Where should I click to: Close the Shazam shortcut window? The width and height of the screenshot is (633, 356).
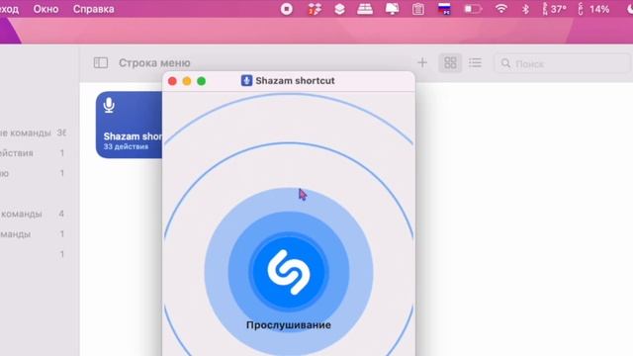pyautogui.click(x=172, y=81)
